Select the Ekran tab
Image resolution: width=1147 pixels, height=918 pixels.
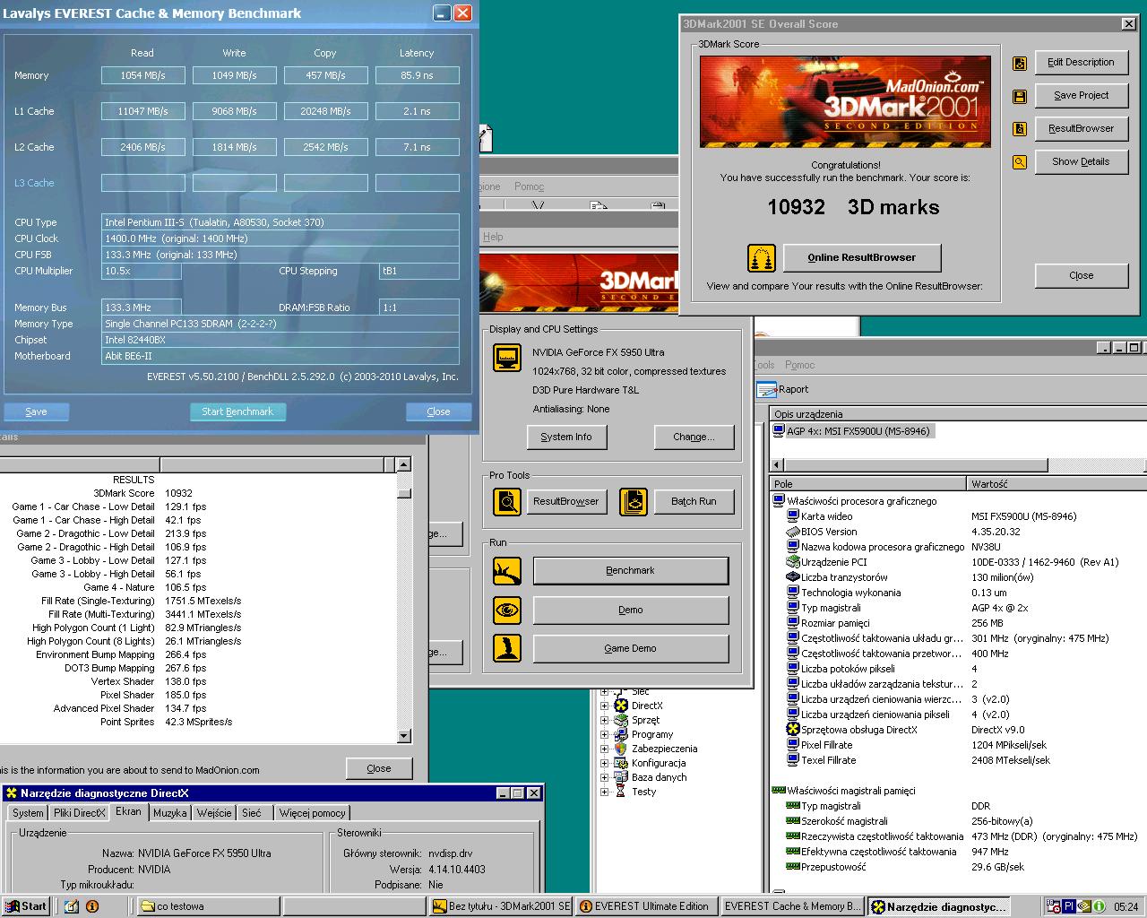point(128,811)
